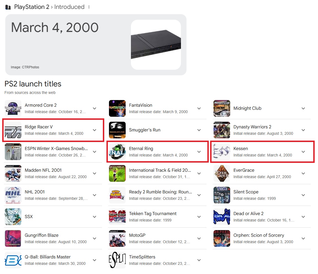
Task: Open the TimeSplitters cover thumbnail
Action: 117,260
